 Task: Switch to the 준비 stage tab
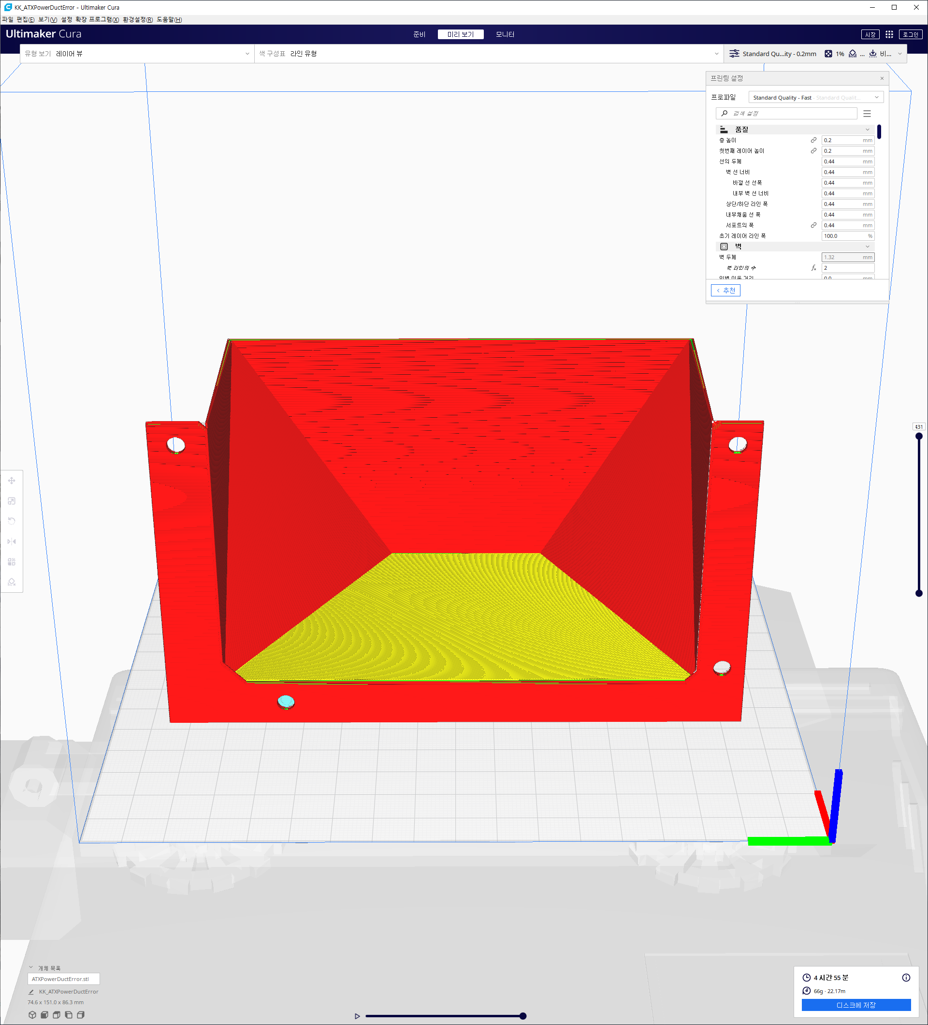419,35
